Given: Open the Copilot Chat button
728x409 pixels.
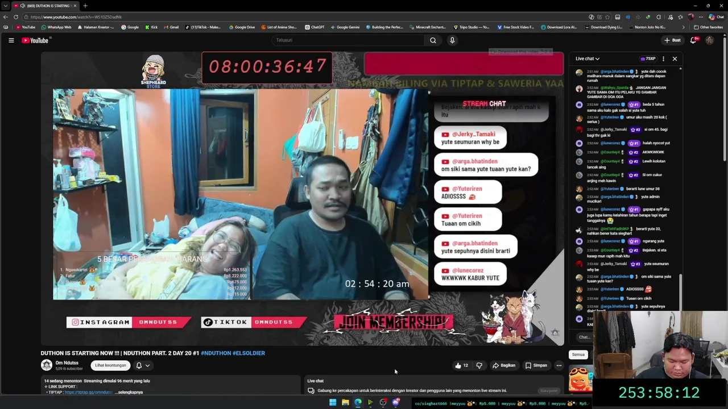Looking at the screenshot, I should [715, 17].
